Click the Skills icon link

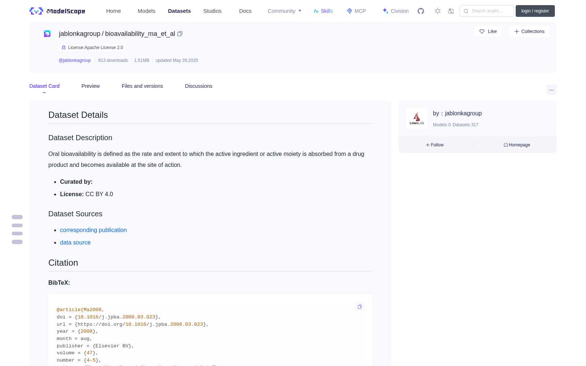click(x=323, y=11)
